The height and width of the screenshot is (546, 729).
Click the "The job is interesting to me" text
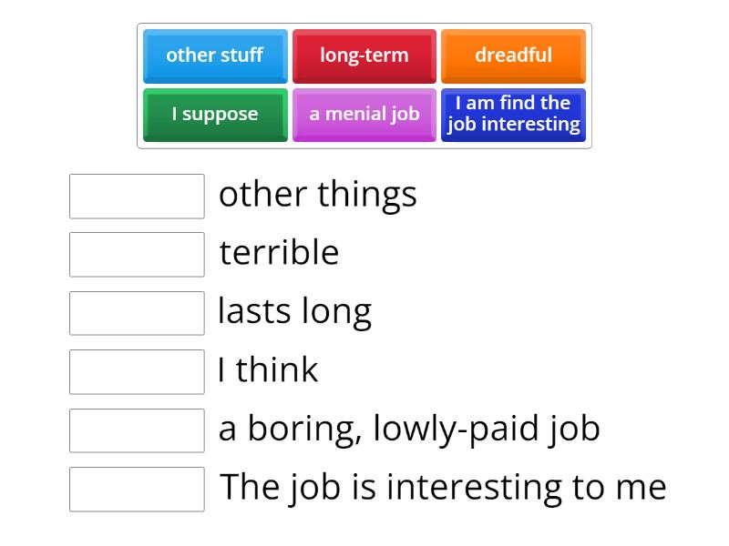[x=442, y=486]
